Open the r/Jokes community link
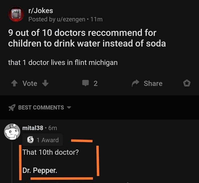This screenshot has height=183, width=199. (41, 10)
